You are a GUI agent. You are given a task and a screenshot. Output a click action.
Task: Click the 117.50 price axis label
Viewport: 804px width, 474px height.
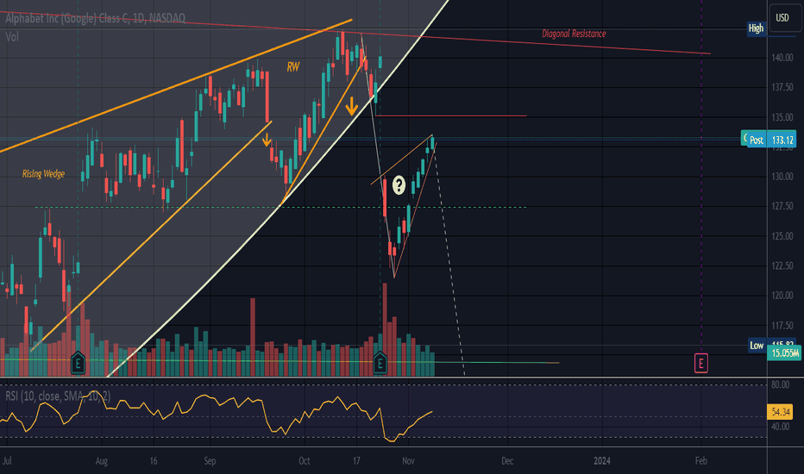coord(782,326)
